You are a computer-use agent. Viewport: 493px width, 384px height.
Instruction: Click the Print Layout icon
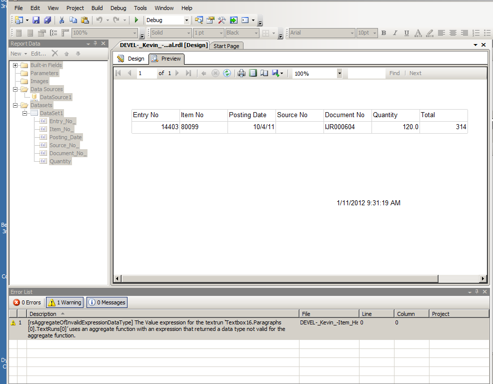click(253, 73)
